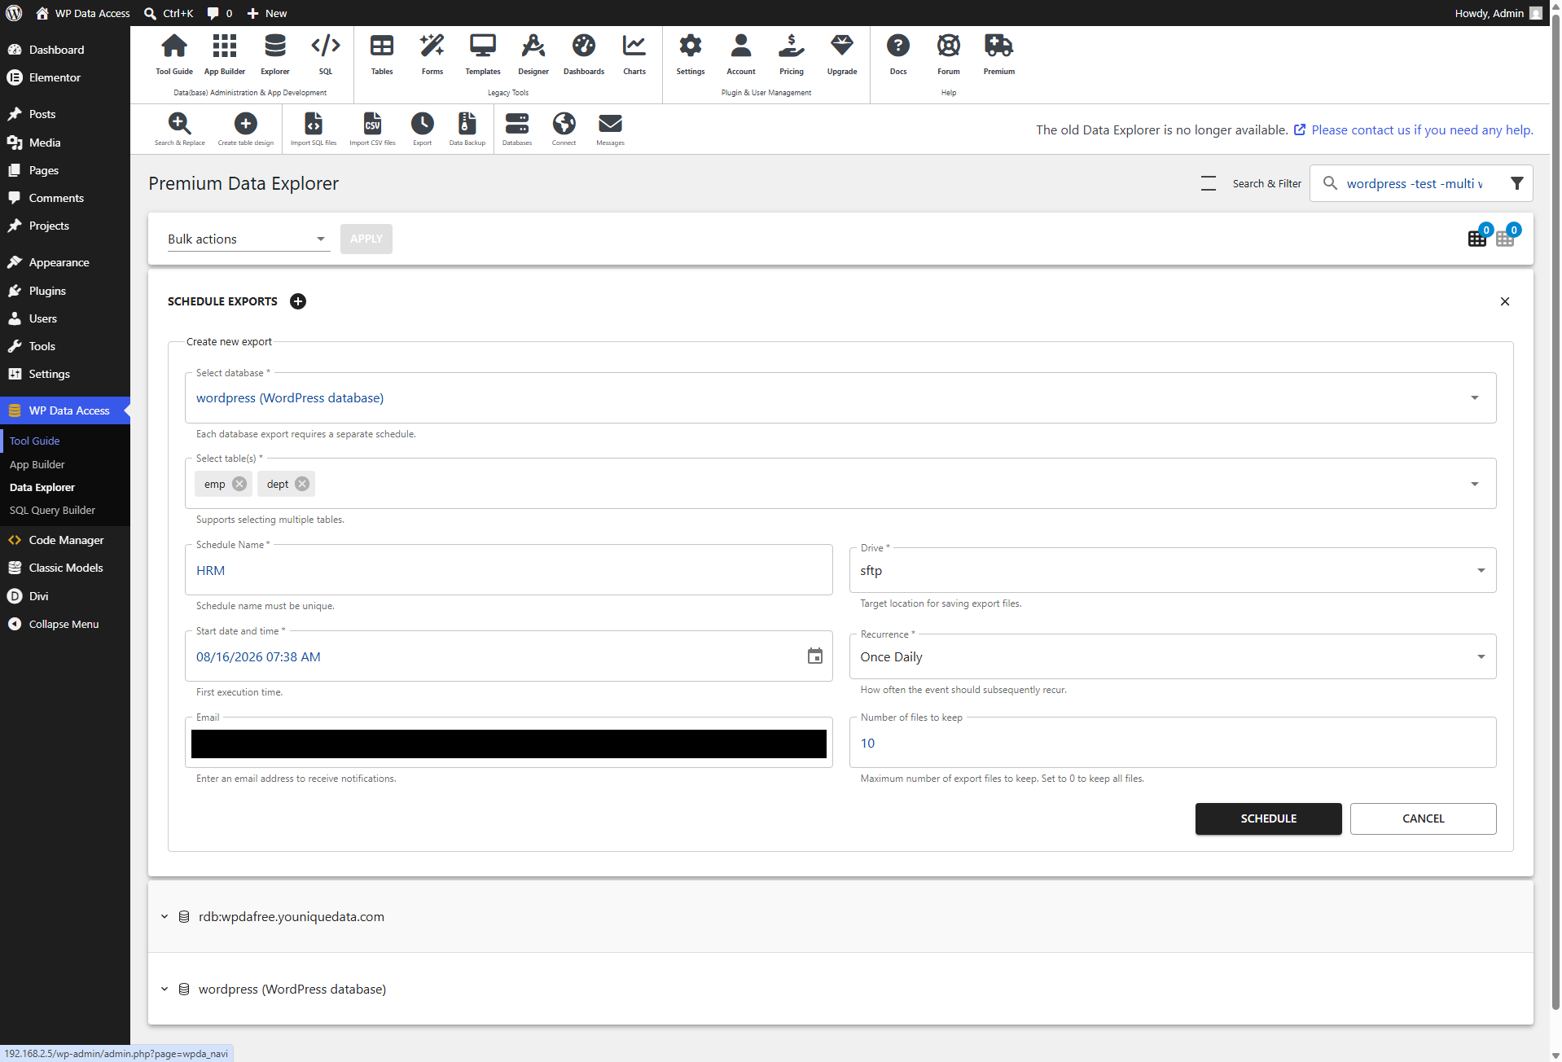Viewport: 1562px width, 1062px height.
Task: Add a new scheduled export plus icon
Action: pos(298,301)
